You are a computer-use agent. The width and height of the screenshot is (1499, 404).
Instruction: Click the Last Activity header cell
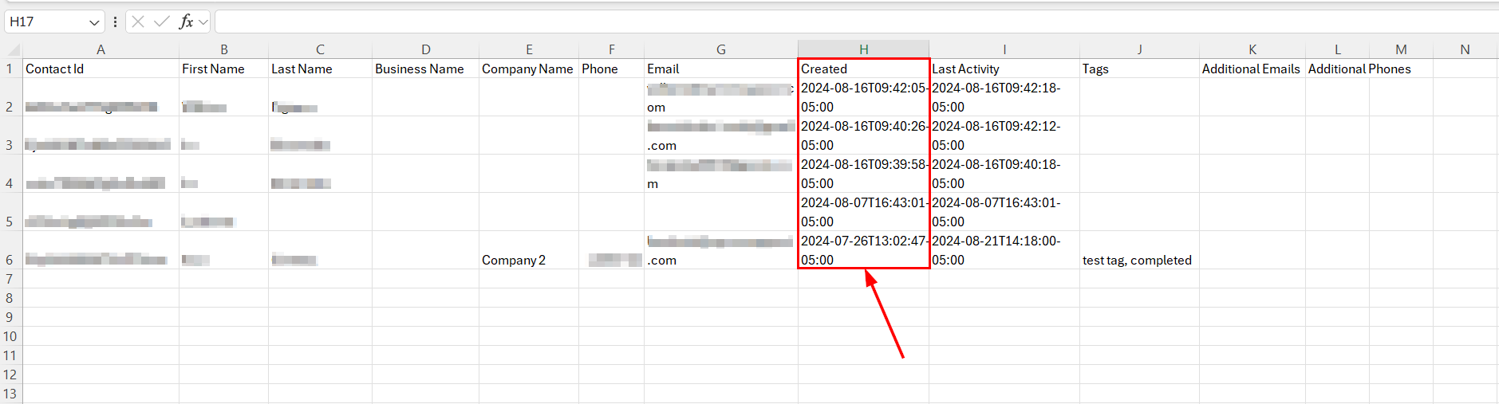click(x=1004, y=69)
